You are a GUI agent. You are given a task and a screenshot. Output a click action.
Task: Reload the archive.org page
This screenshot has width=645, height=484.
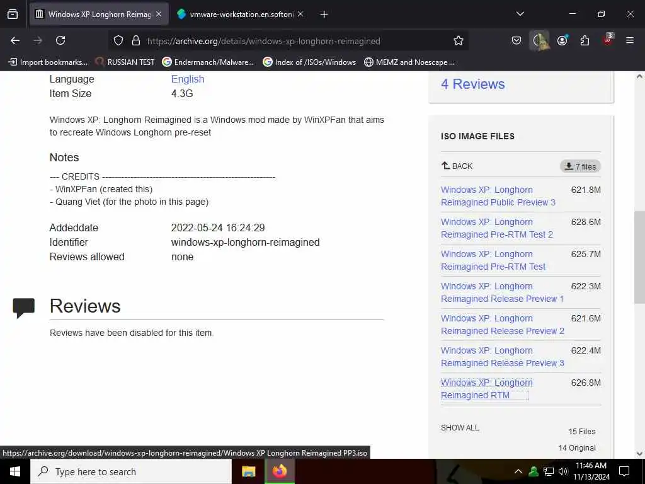click(x=60, y=40)
